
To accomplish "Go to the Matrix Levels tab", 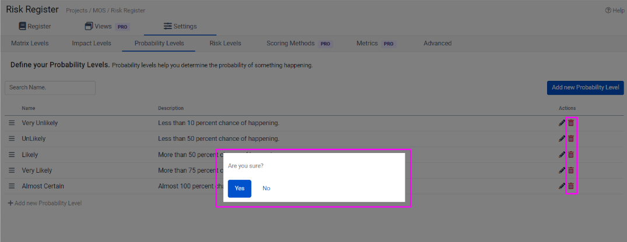I will (x=30, y=43).
